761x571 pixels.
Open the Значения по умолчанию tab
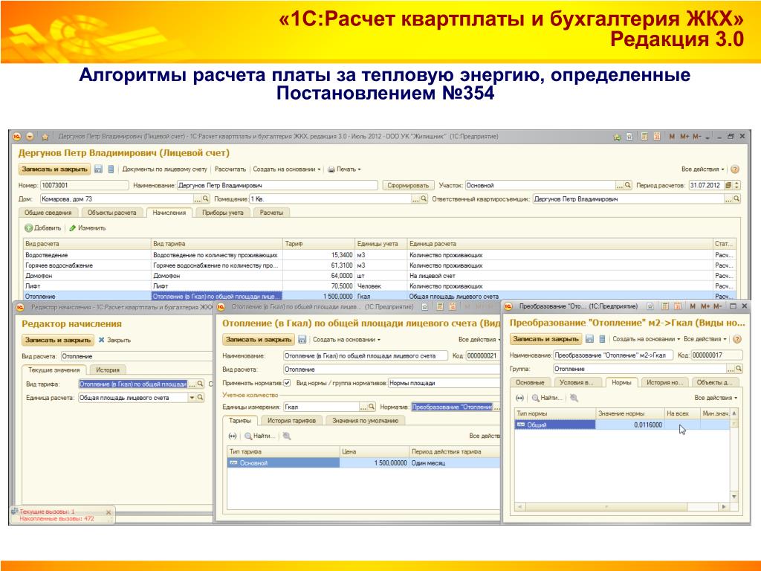[365, 421]
